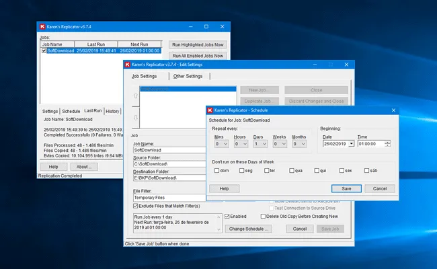
Task: Click the K logo in Edit Settings title bar
Action: pos(127,65)
